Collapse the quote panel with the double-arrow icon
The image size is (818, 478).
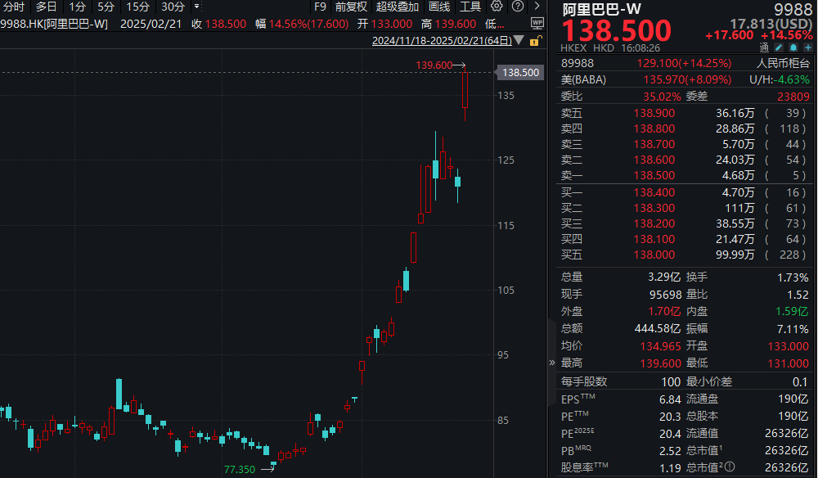552,362
